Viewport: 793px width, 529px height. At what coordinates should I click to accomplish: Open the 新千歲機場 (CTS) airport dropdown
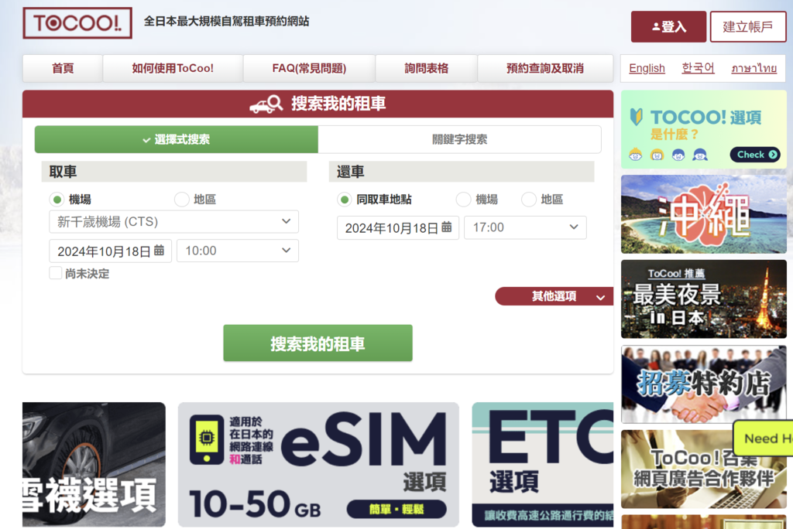pyautogui.click(x=174, y=222)
